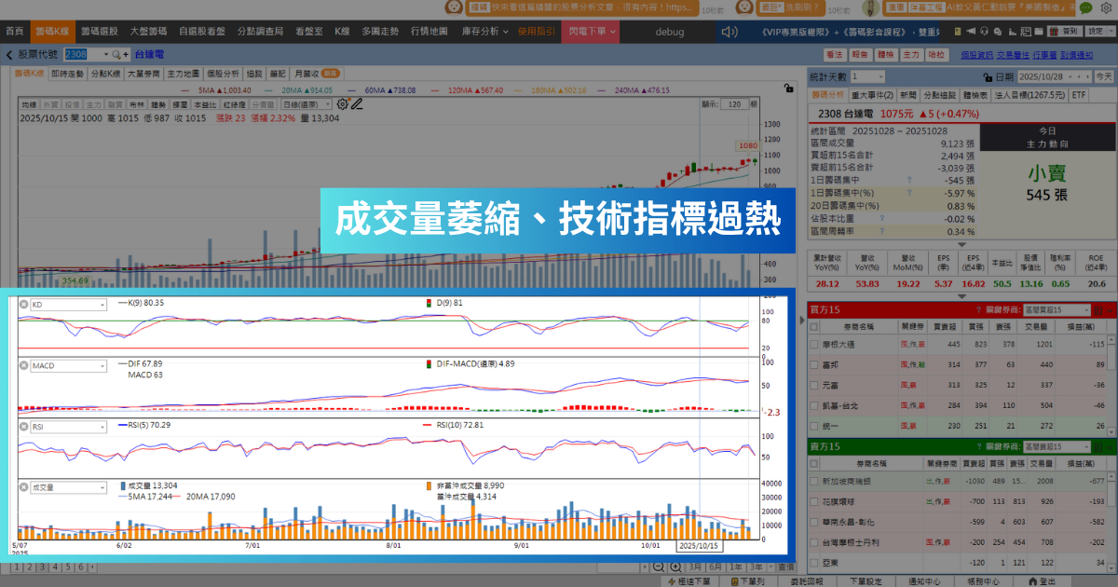This screenshot has width=1118, height=587.
Task: Zoom out the chart timeline
Action: point(660,567)
